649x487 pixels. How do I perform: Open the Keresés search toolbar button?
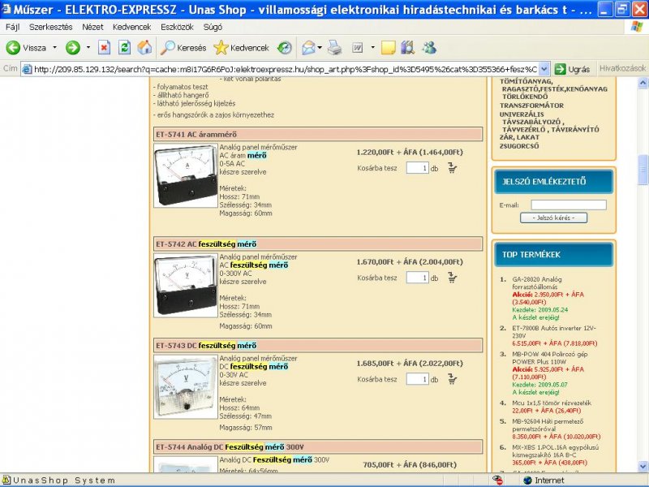pos(183,48)
